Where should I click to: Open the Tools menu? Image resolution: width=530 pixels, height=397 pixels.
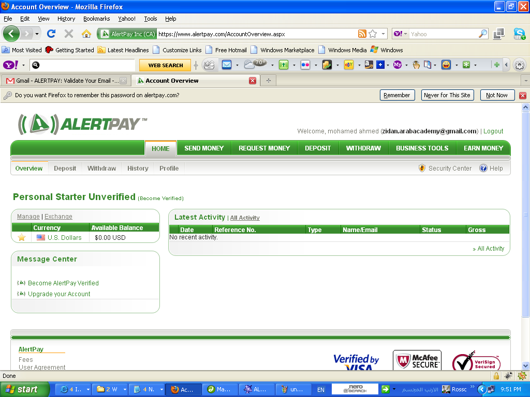point(151,19)
